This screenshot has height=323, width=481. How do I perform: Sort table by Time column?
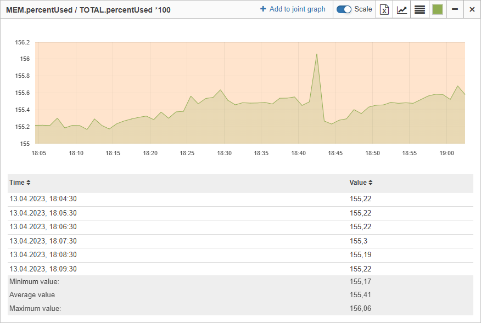tap(20, 183)
